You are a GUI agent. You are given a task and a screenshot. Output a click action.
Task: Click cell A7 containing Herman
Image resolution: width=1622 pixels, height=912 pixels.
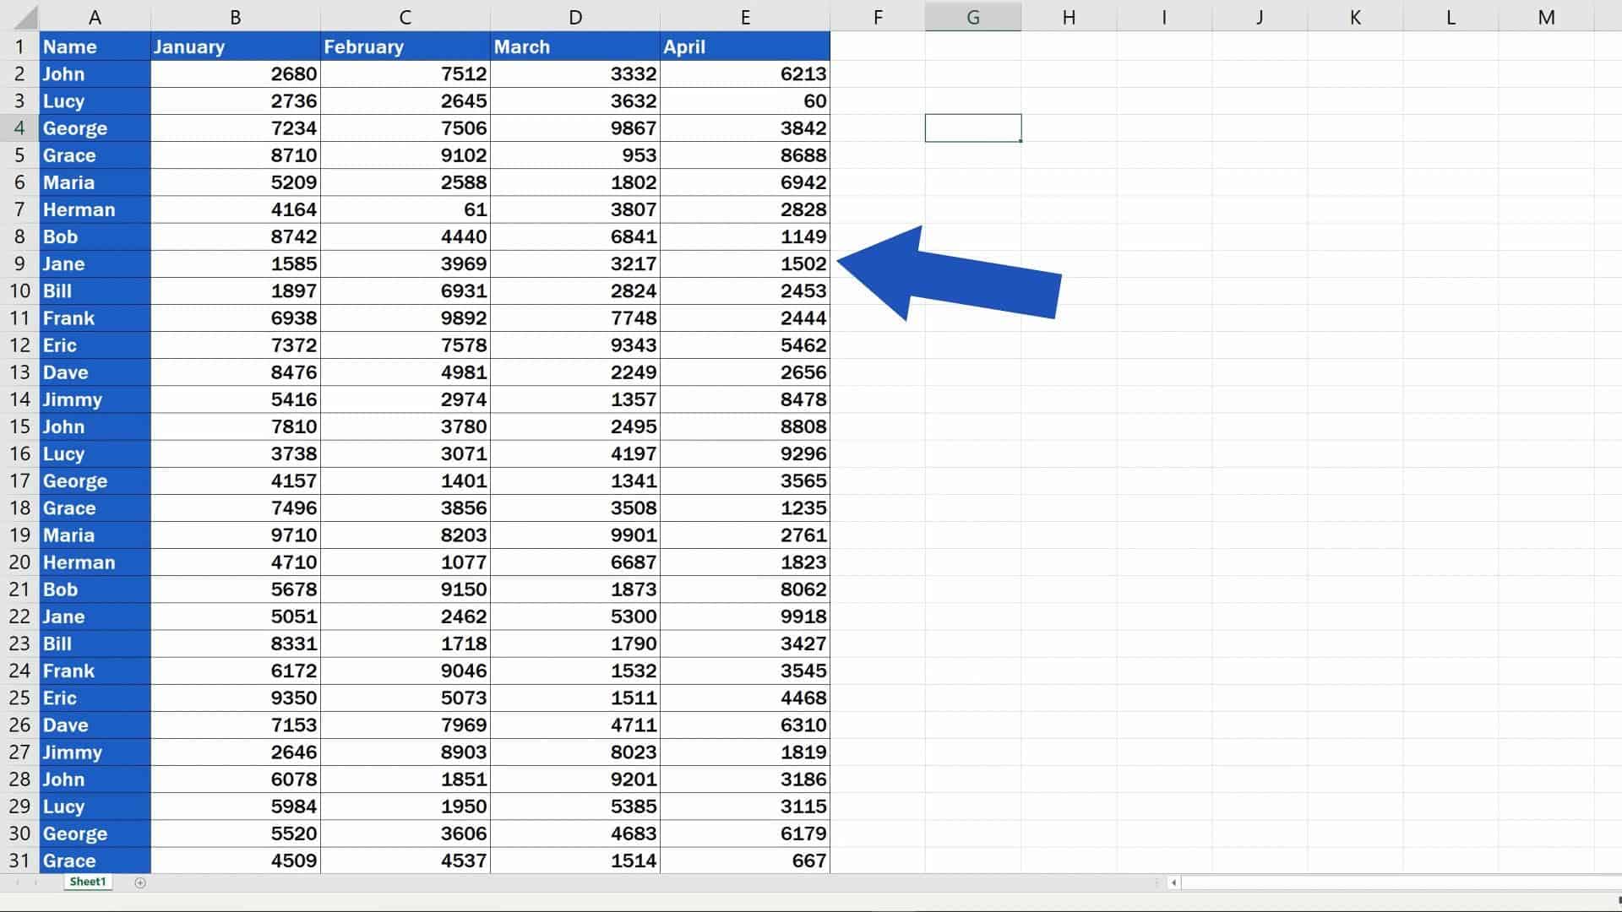[95, 209]
